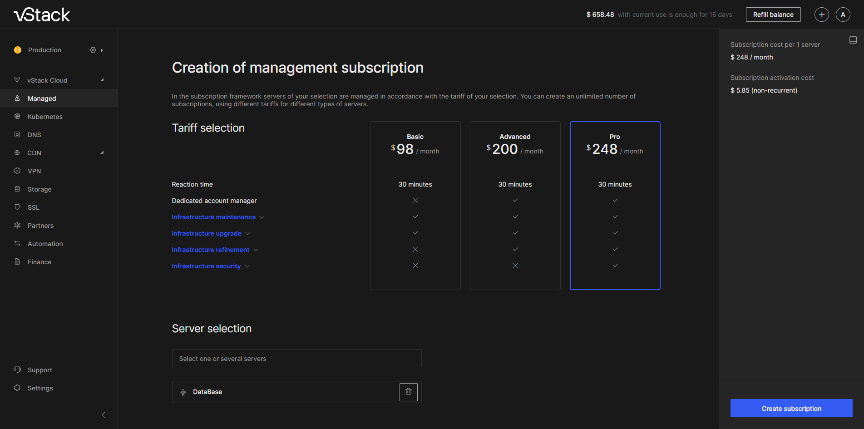Open the Managed menu item
The width and height of the screenshot is (864, 429).
59,98
